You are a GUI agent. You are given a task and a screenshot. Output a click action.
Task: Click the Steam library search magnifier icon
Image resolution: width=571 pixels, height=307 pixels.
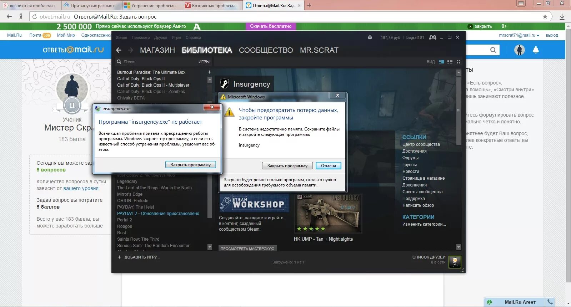pos(119,62)
